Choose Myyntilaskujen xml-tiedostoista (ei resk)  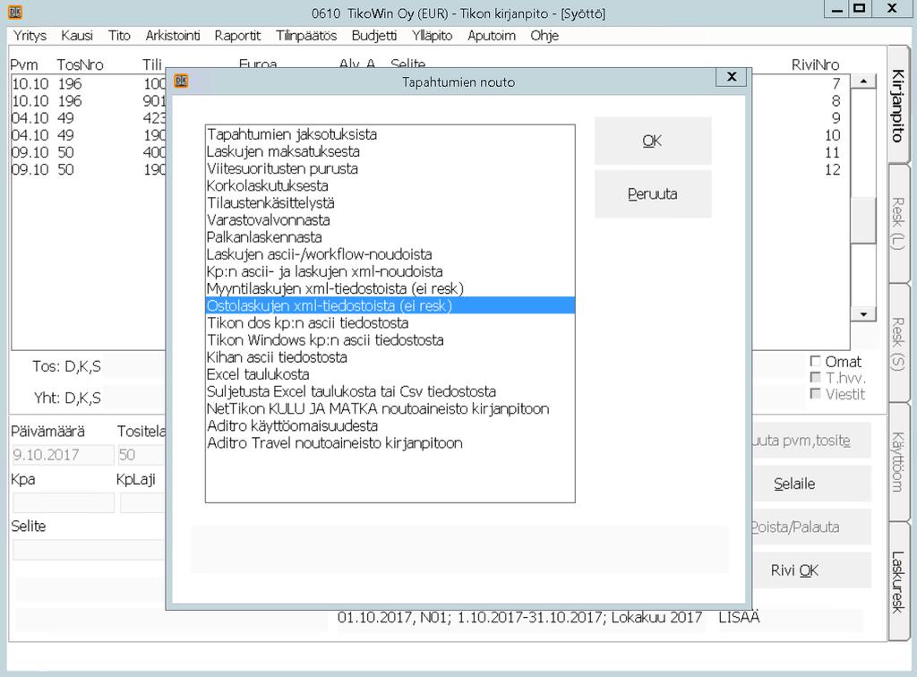point(390,289)
